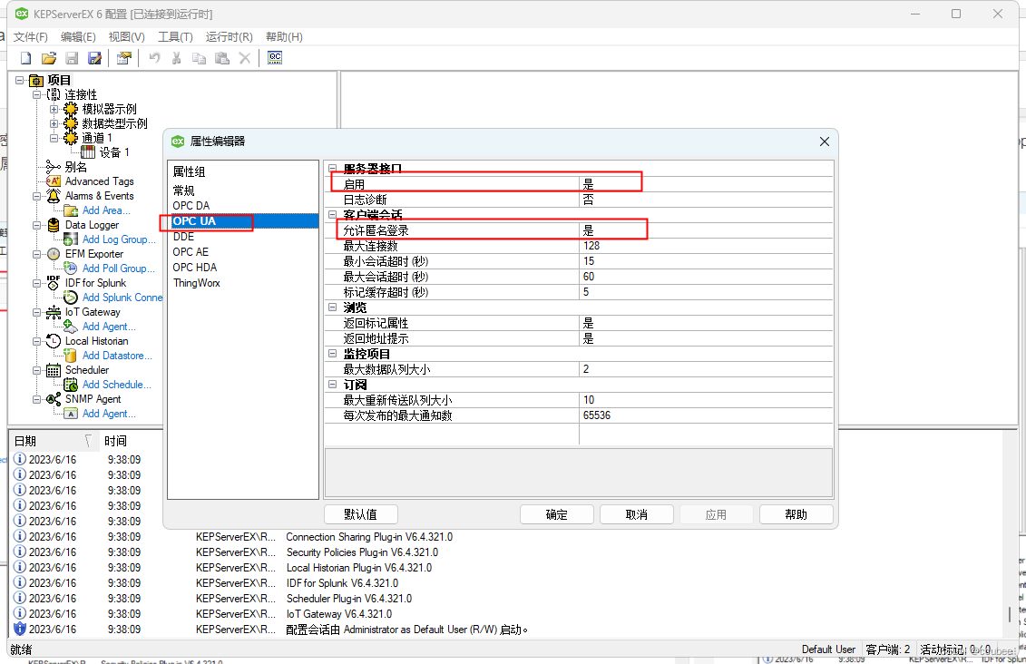The image size is (1026, 664).
Task: Click the Add Log Group... link
Action: 119,239
